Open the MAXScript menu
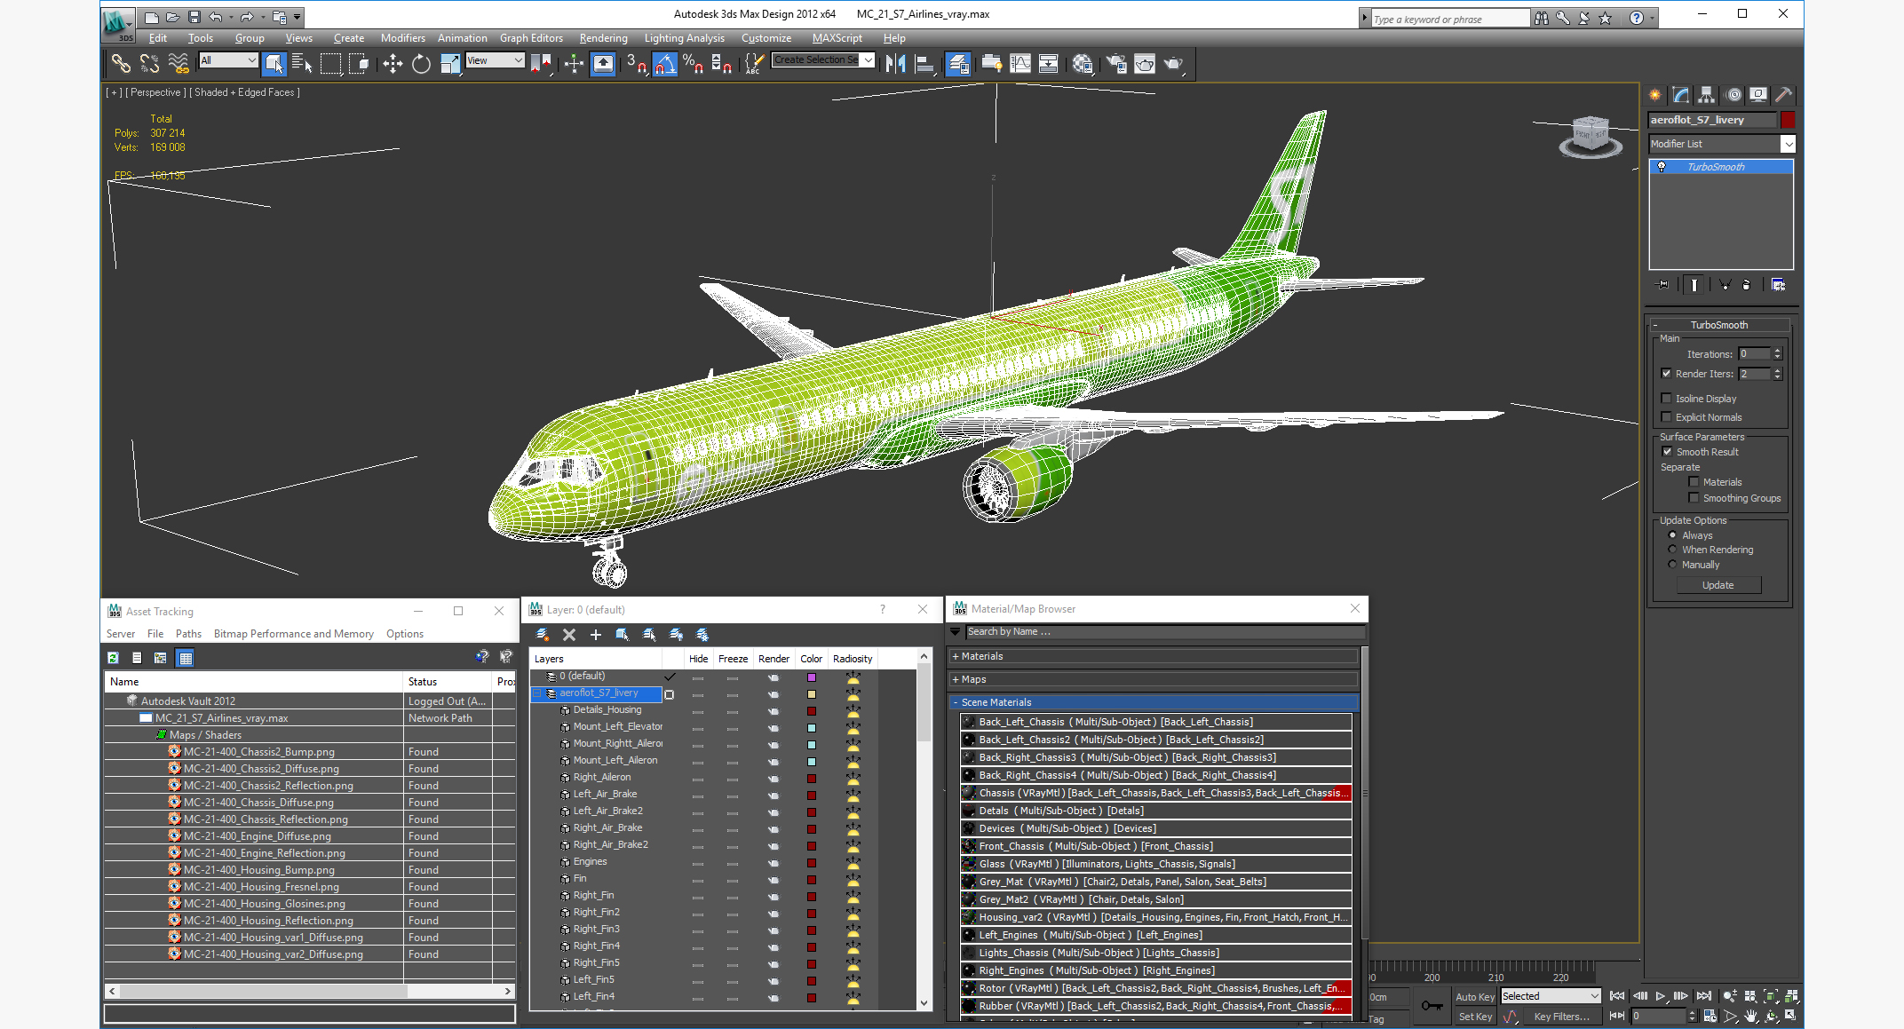The image size is (1904, 1029). [x=837, y=38]
